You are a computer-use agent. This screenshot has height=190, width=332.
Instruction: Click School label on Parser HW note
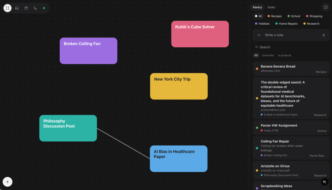click(x=322, y=131)
